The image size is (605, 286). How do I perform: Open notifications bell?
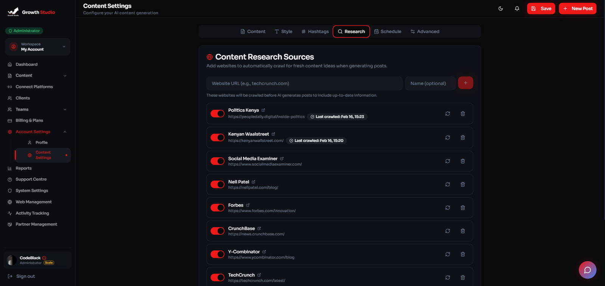tap(517, 9)
